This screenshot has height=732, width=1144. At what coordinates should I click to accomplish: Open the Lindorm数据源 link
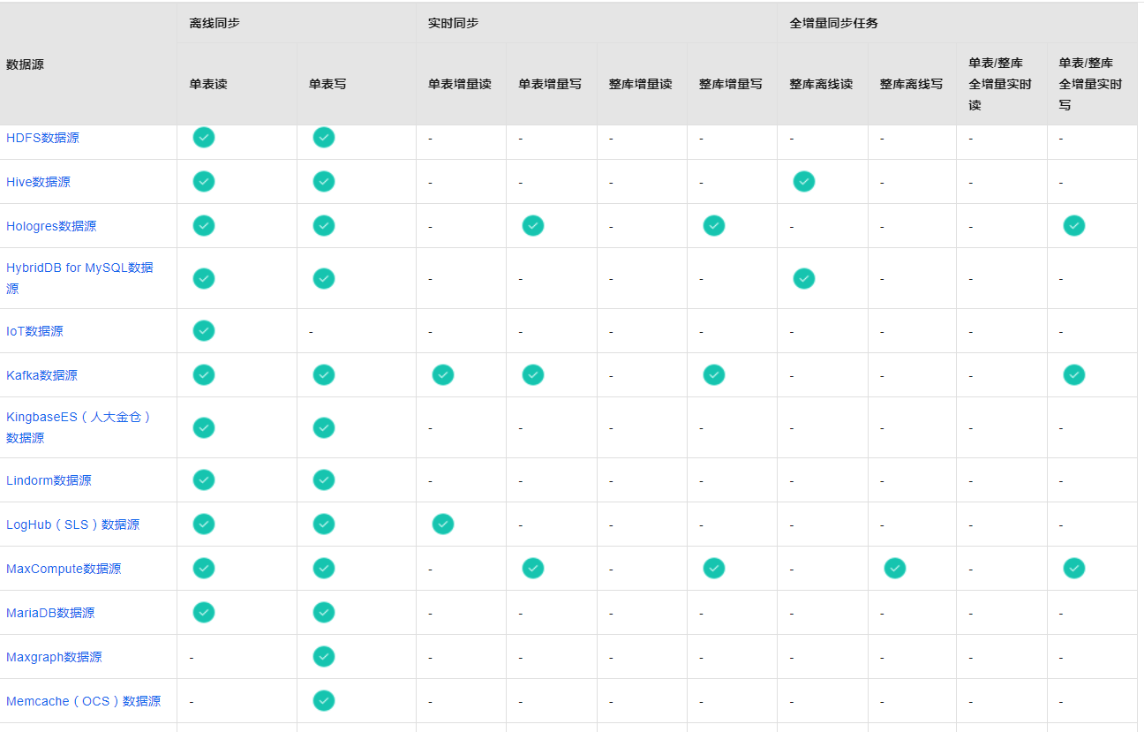49,480
